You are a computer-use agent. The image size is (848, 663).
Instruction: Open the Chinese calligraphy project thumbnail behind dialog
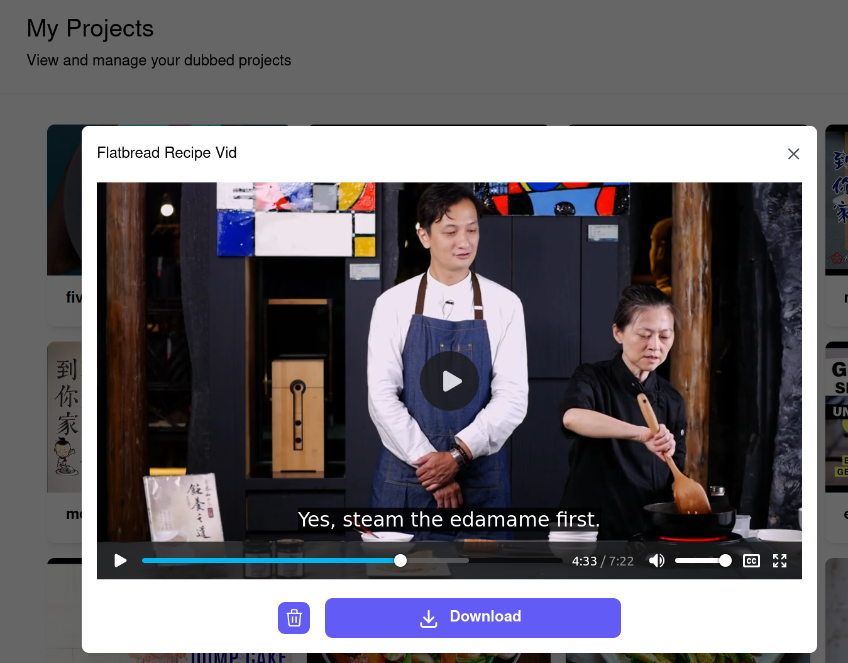click(x=64, y=416)
